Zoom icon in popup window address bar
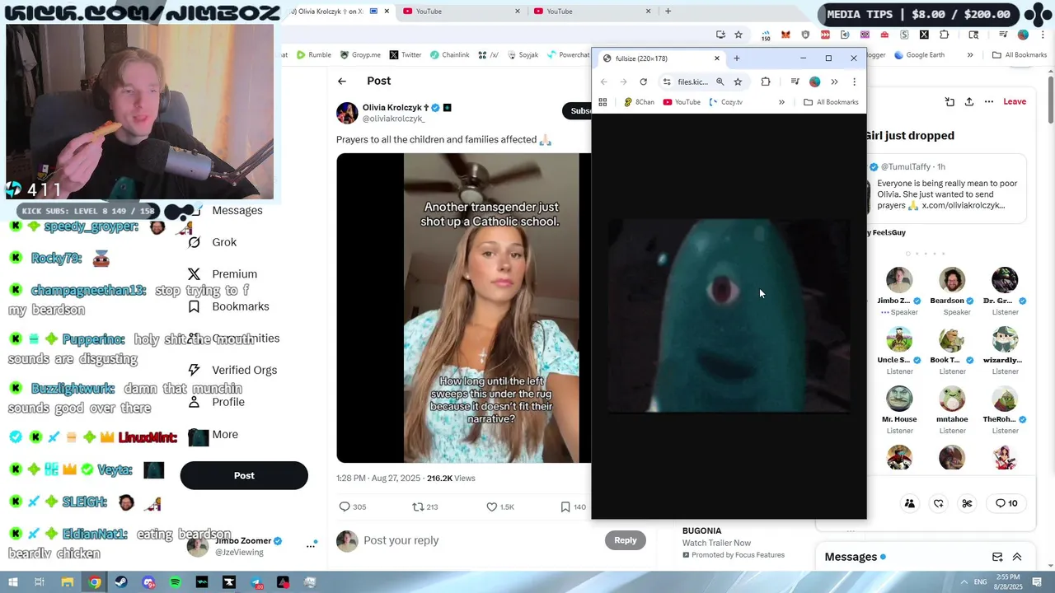Image resolution: width=1055 pixels, height=593 pixels. tap(720, 82)
